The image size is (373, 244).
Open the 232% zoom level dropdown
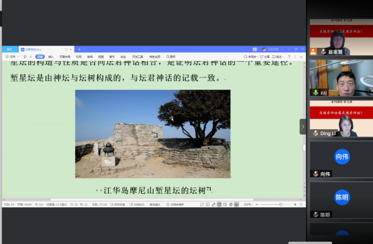tap(248, 204)
